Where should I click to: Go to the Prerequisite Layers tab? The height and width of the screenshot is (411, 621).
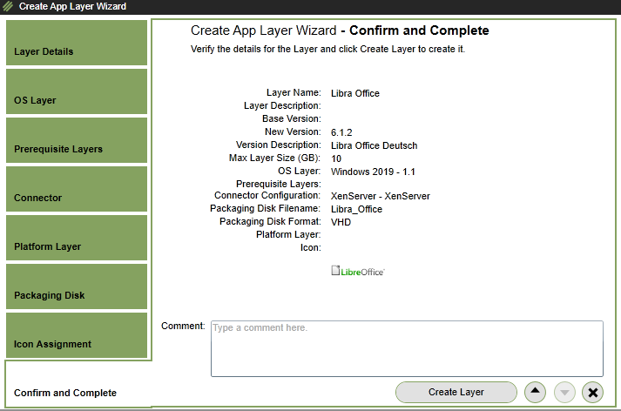coord(77,140)
